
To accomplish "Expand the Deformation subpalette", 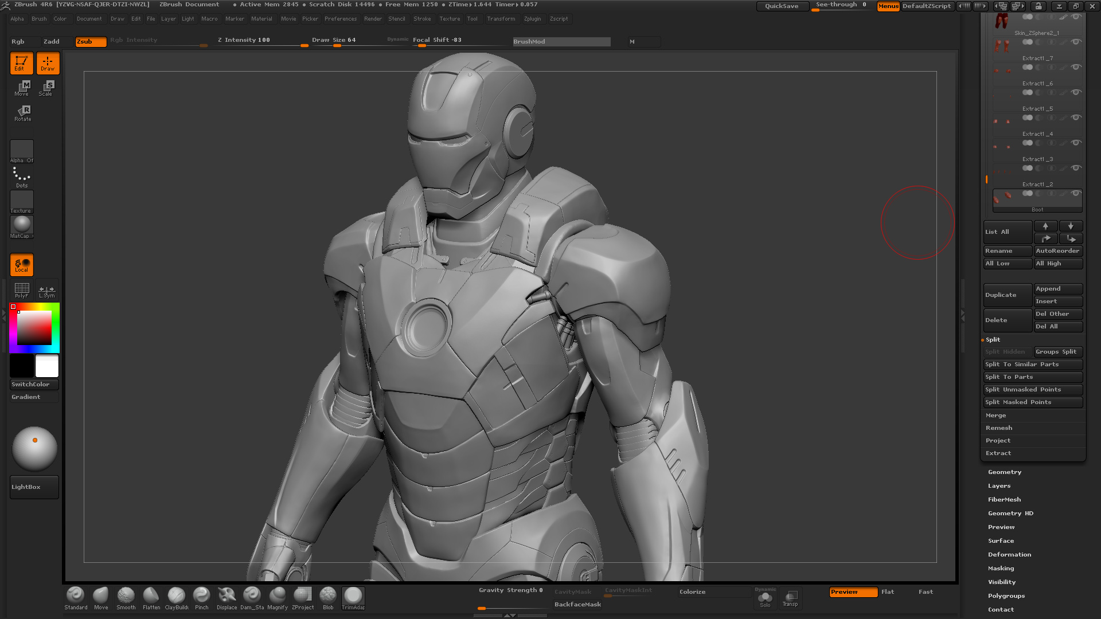I will point(1009,555).
